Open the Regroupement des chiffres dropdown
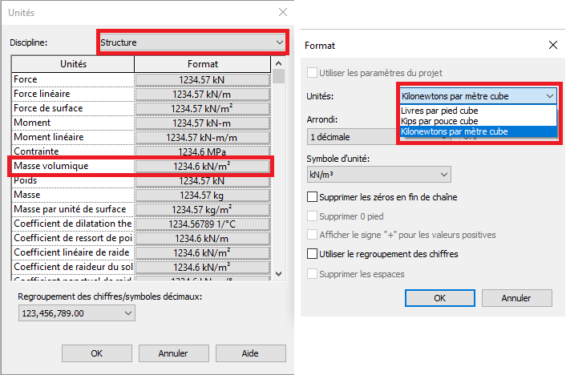 click(x=75, y=315)
